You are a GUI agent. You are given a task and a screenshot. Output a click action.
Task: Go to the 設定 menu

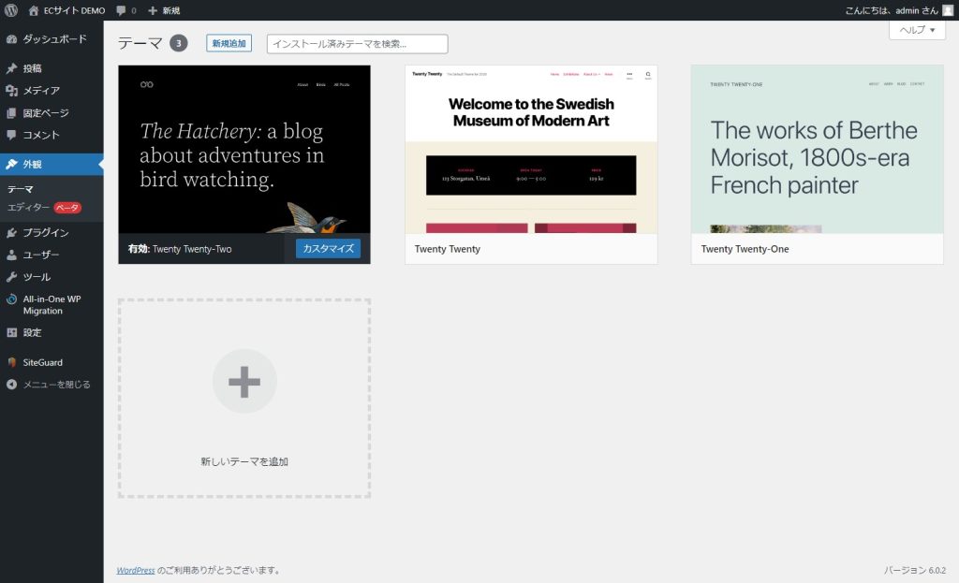coord(33,332)
